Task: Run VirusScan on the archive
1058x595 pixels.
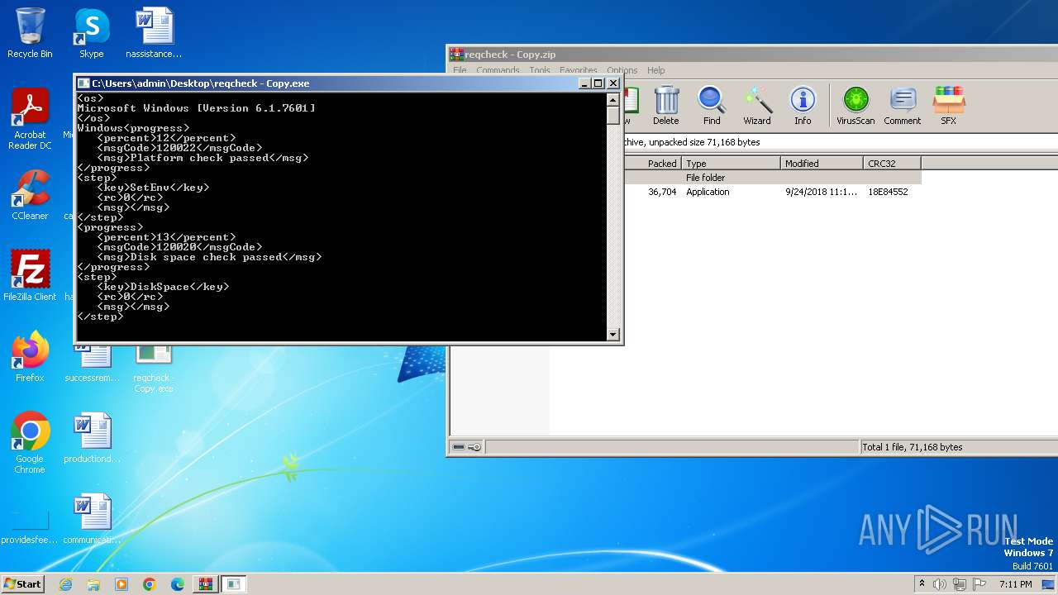Action: [855, 106]
